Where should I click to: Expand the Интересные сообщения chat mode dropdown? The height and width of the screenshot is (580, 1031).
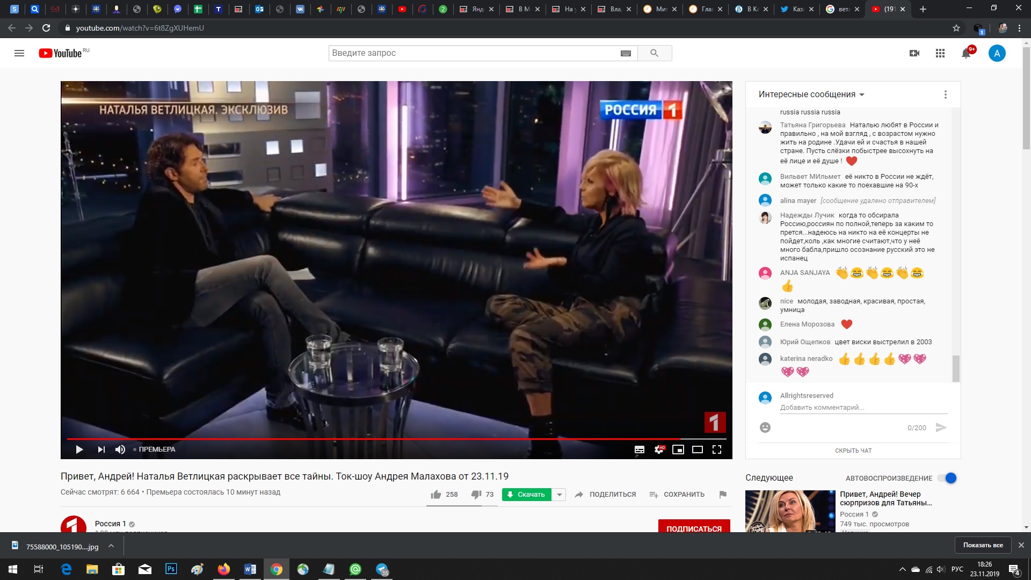(811, 95)
